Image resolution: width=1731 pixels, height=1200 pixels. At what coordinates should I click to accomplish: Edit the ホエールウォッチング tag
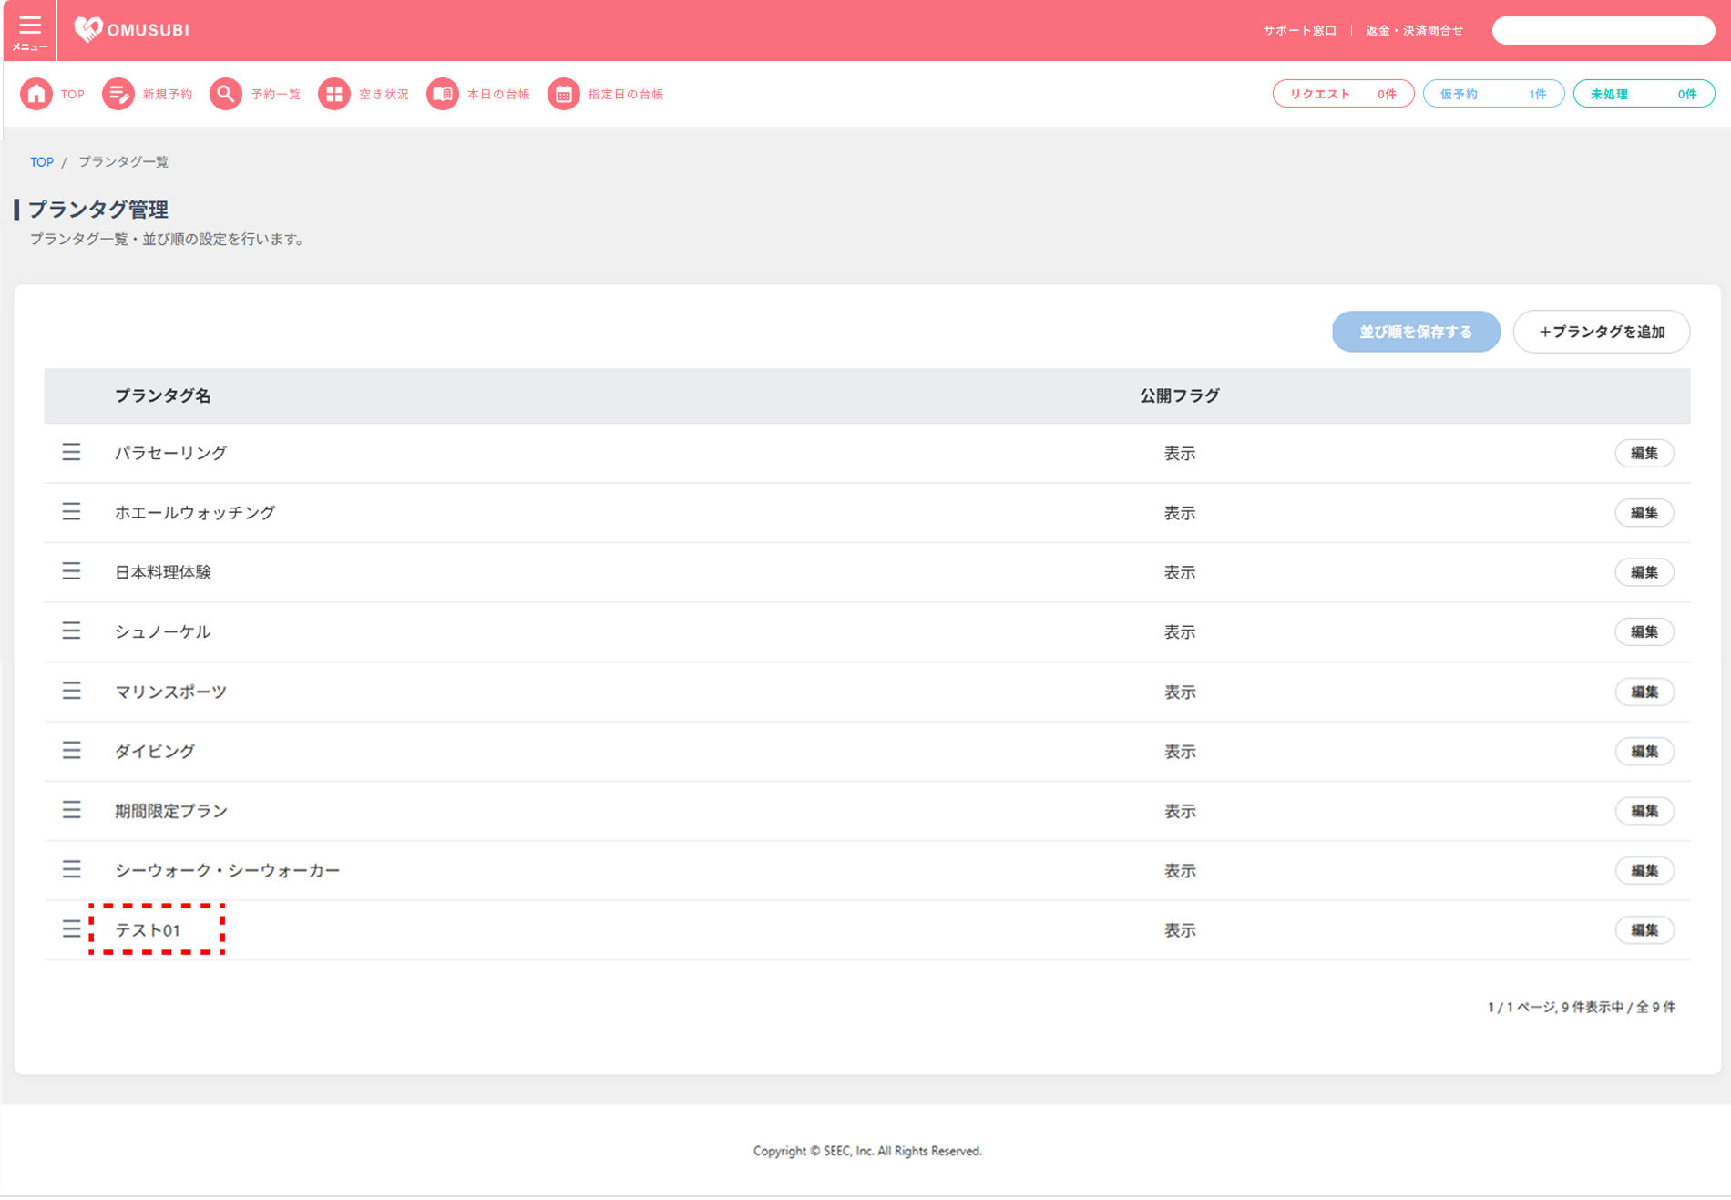pos(1644,513)
